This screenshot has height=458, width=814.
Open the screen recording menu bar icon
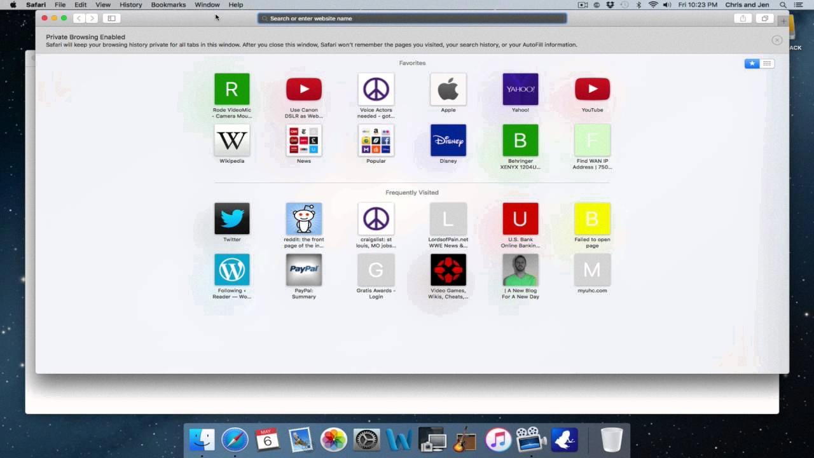[x=583, y=4]
